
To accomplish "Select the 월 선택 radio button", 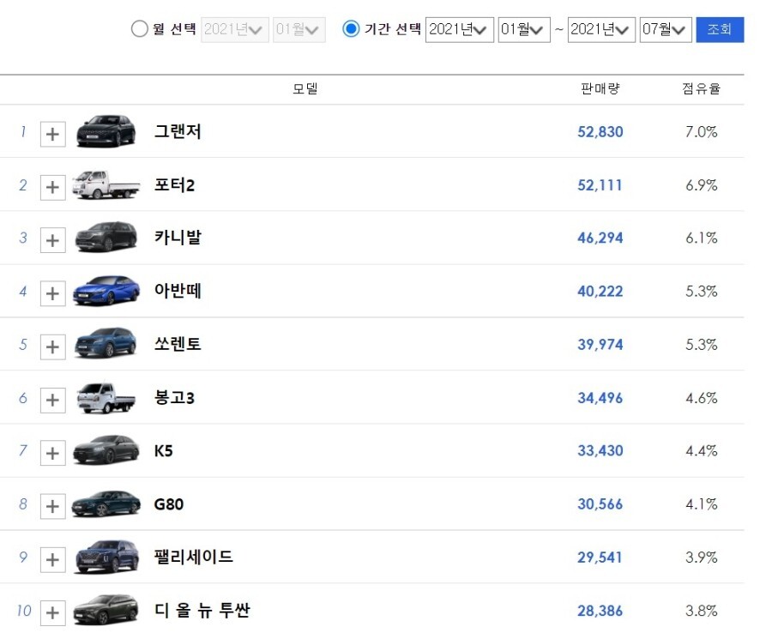I will point(140,29).
